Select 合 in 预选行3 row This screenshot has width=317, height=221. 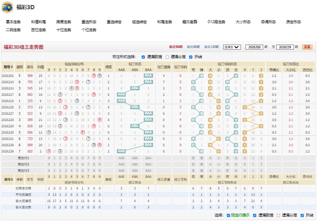point(236,171)
